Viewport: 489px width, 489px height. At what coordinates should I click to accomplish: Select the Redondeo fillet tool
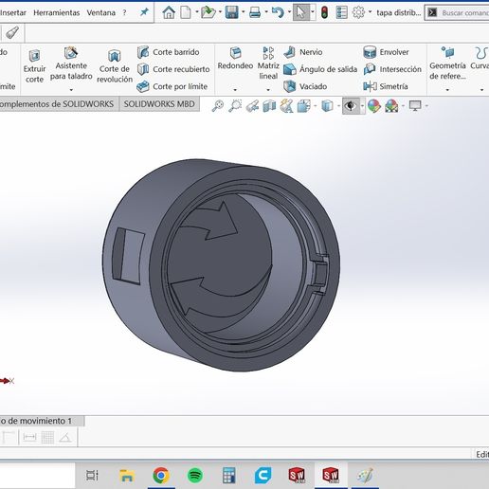235,59
